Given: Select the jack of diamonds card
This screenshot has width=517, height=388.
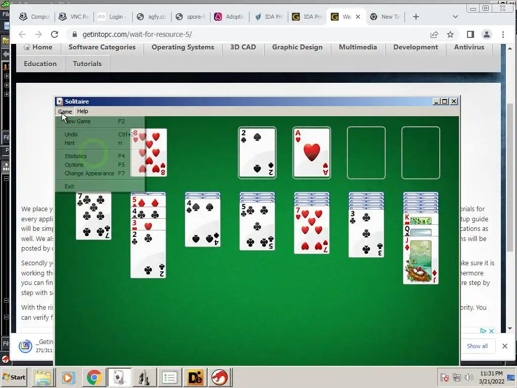Looking at the screenshot, I should [x=421, y=260].
